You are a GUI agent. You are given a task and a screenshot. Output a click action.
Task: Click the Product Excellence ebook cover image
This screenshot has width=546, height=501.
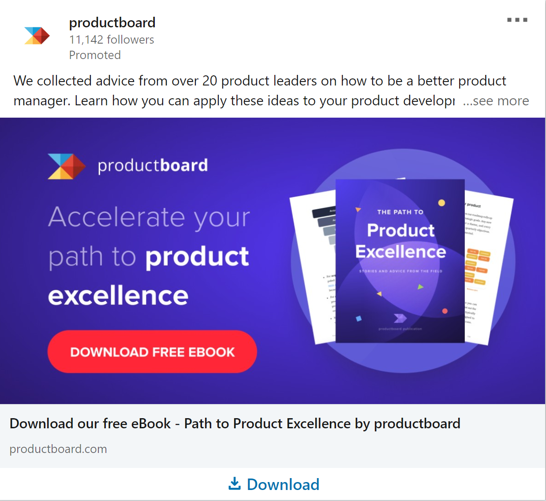coord(400,261)
